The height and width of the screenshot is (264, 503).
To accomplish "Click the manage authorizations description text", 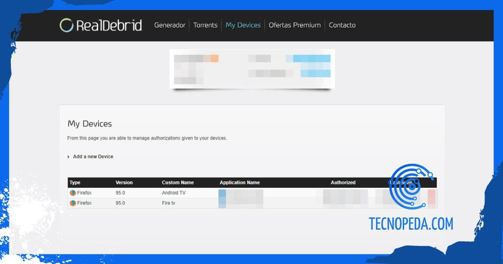I will [x=147, y=138].
